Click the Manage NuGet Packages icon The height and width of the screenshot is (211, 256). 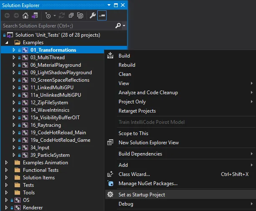coord(110,183)
